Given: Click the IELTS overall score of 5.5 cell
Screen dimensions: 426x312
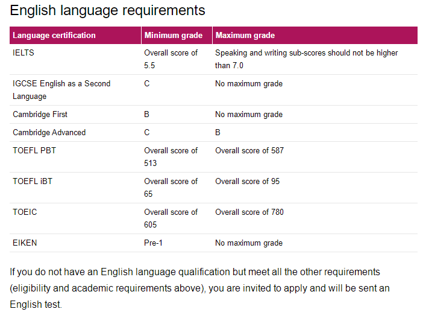Looking at the screenshot, I should pos(171,59).
